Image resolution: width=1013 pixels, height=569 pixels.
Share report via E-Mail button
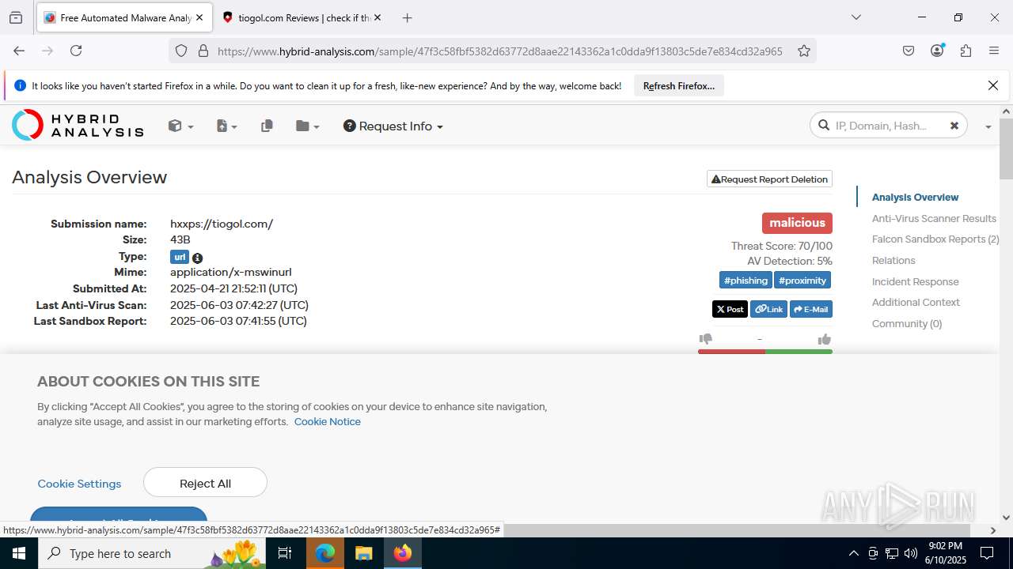tap(811, 309)
